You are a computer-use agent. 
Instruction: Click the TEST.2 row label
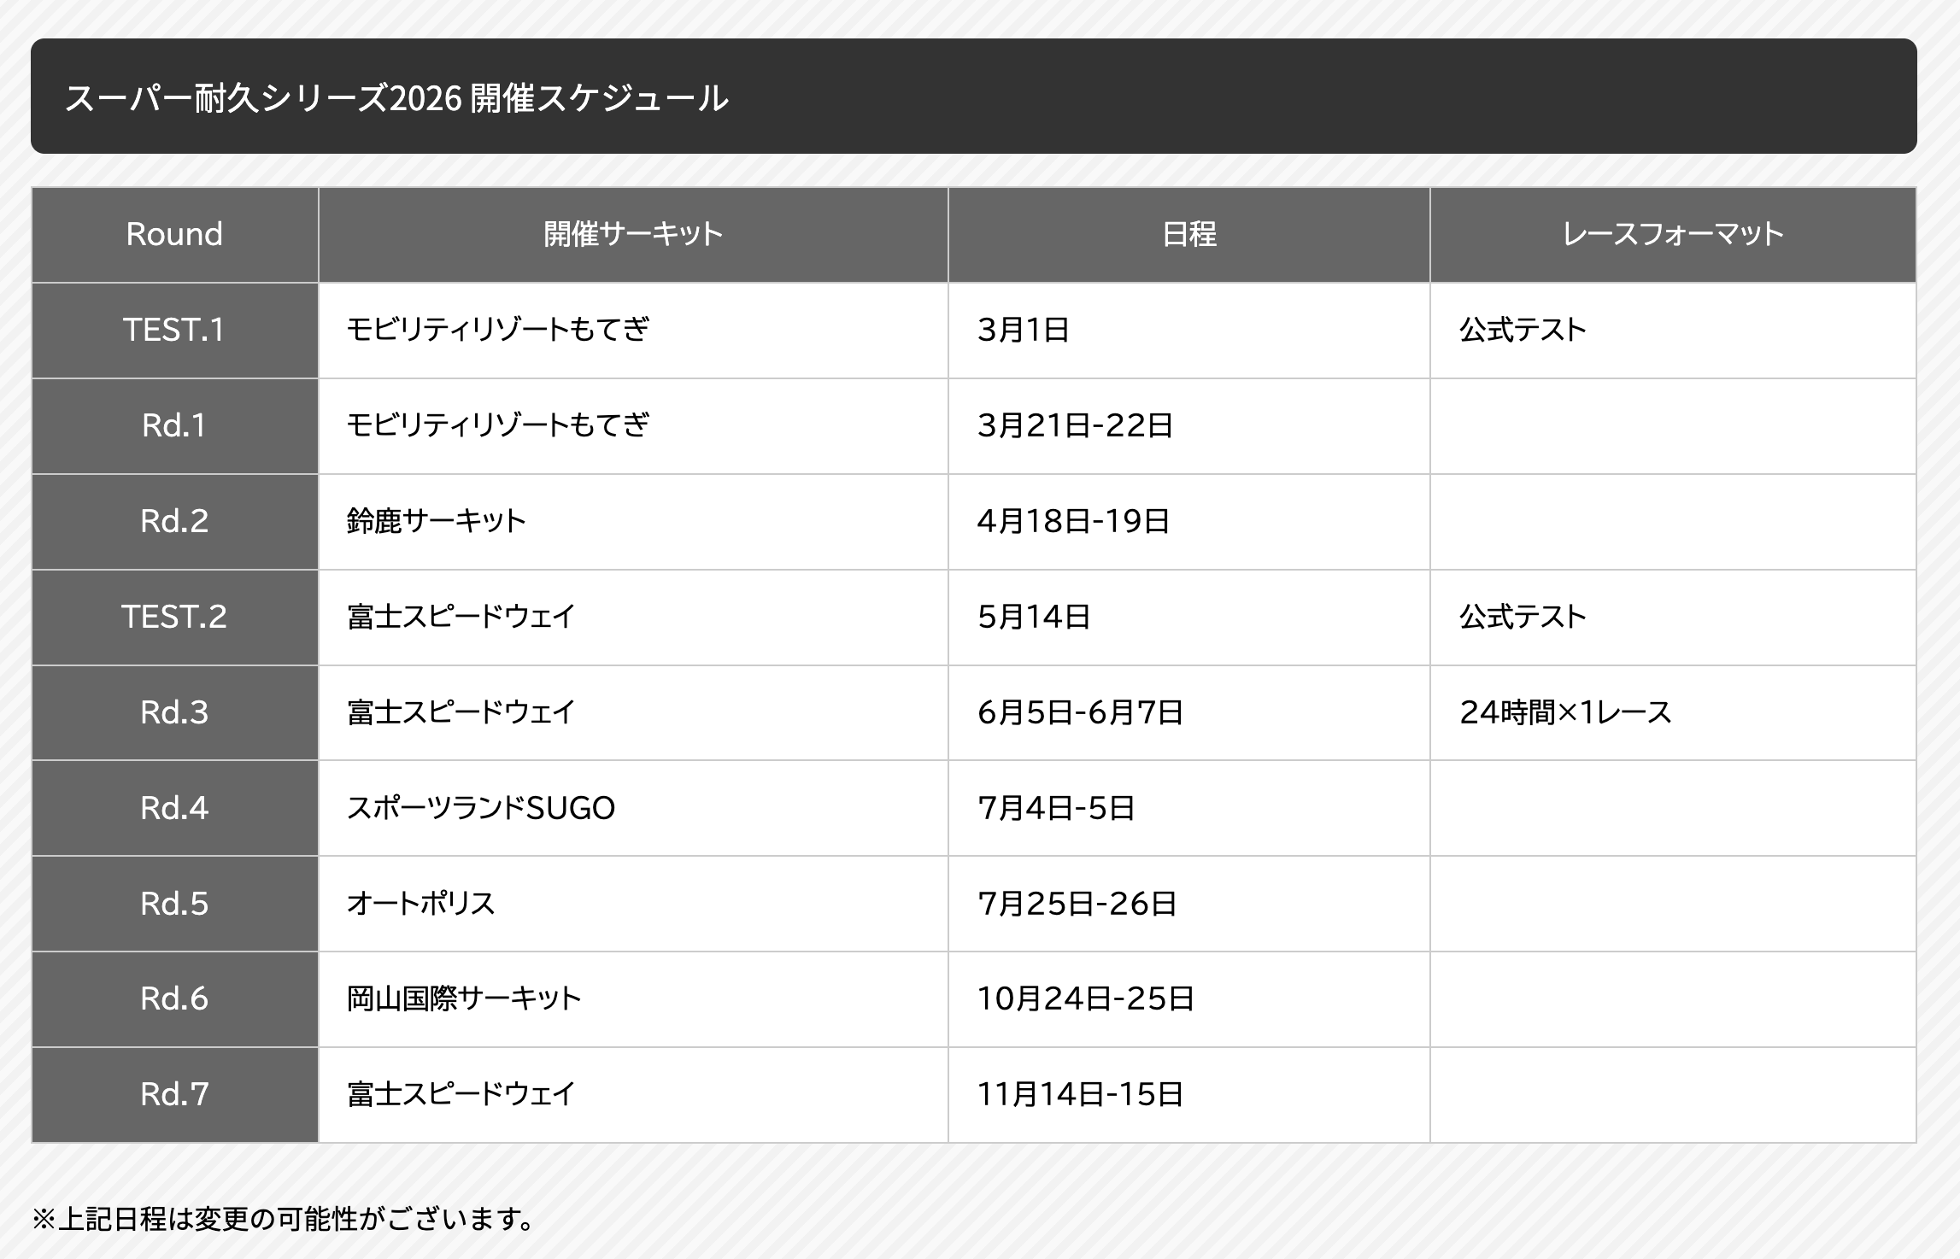coord(174,617)
